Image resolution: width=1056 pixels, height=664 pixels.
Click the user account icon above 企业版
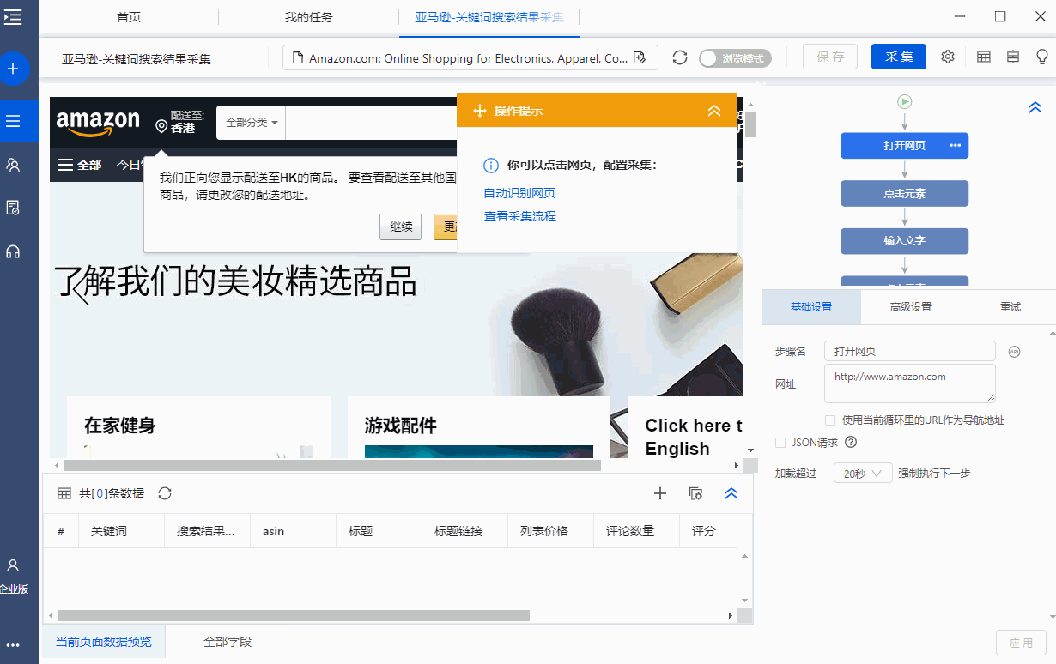click(13, 566)
